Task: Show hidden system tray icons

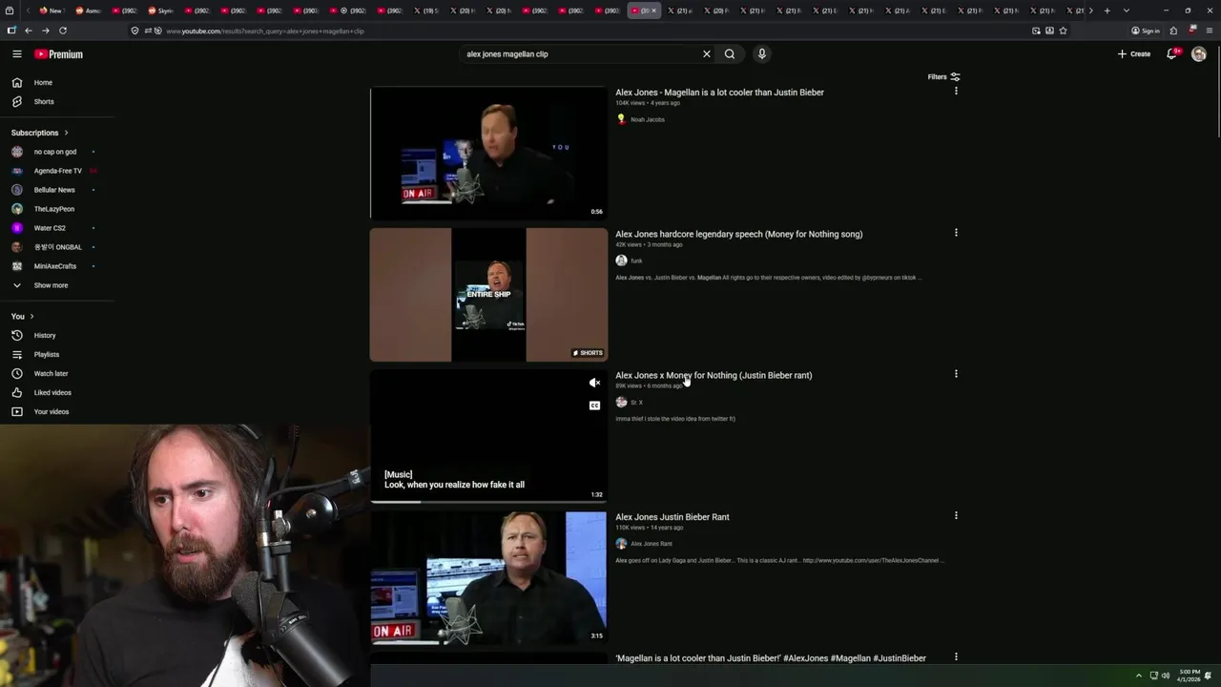Action: 1138,676
